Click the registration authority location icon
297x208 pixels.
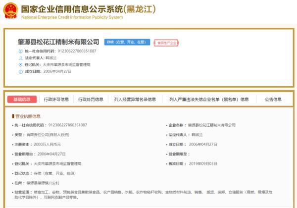(x=20, y=65)
